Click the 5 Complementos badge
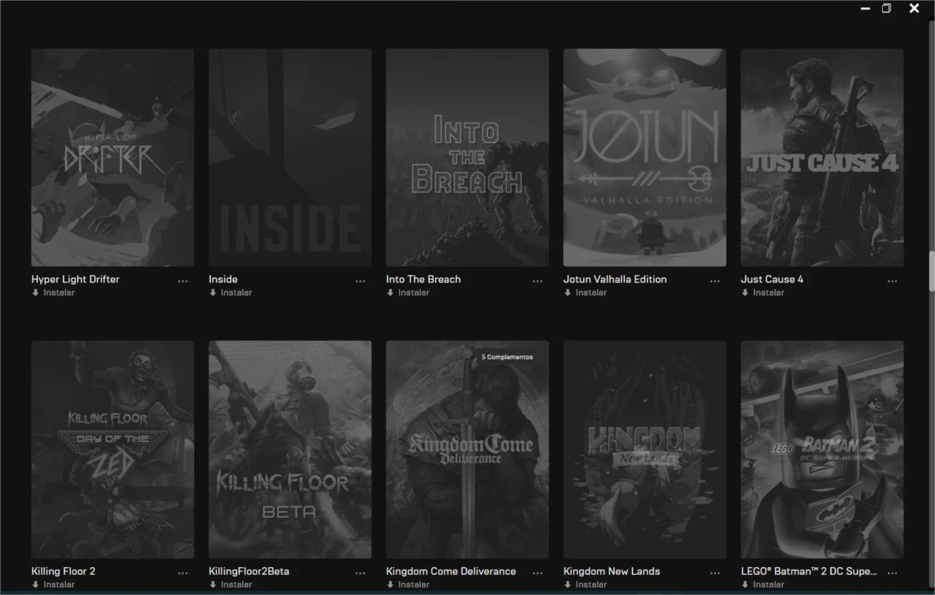This screenshot has height=595, width=935. pyautogui.click(x=507, y=357)
